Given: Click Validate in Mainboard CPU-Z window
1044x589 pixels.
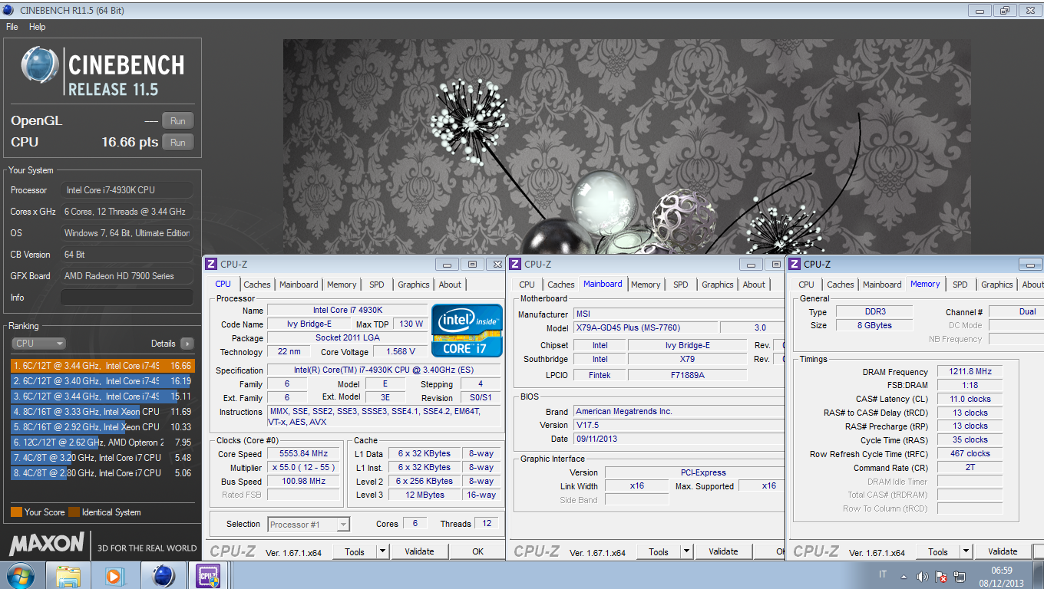Looking at the screenshot, I should [723, 551].
